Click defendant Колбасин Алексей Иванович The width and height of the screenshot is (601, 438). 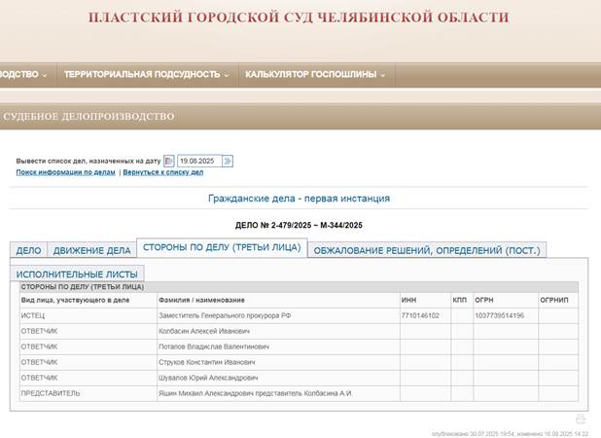(x=204, y=331)
